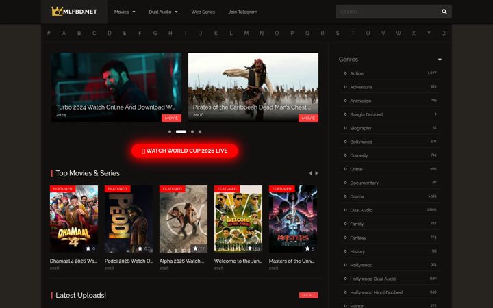Open the Movies dropdown menu
The width and height of the screenshot is (493, 308).
point(125,12)
